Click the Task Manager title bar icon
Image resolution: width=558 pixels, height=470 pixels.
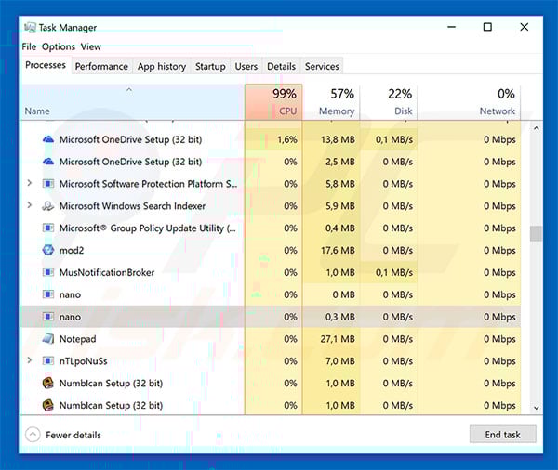[30, 27]
